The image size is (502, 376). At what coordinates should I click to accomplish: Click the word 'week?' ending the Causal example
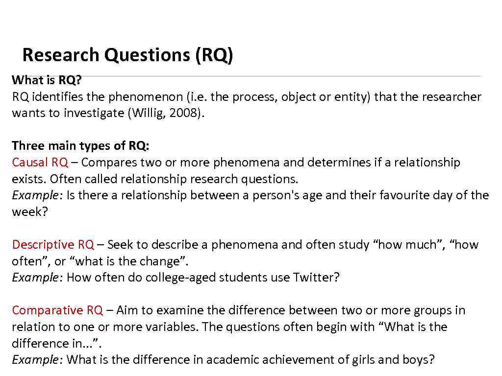(x=30, y=212)
